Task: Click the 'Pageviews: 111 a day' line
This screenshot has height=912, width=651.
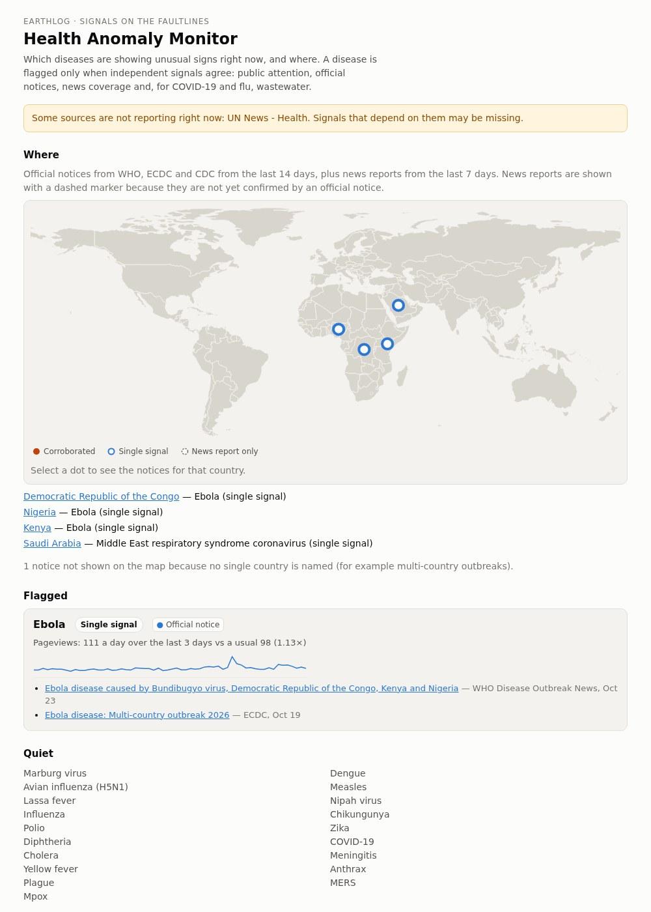Action: [169, 642]
